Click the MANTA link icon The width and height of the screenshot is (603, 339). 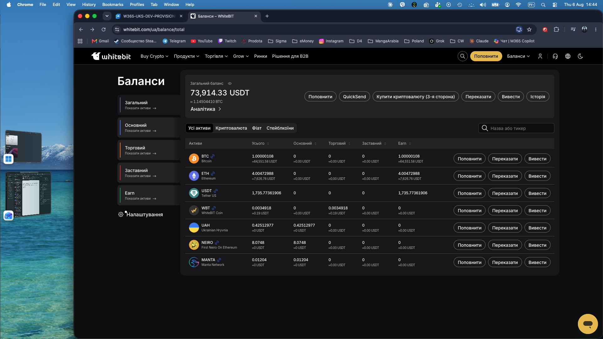point(219,260)
